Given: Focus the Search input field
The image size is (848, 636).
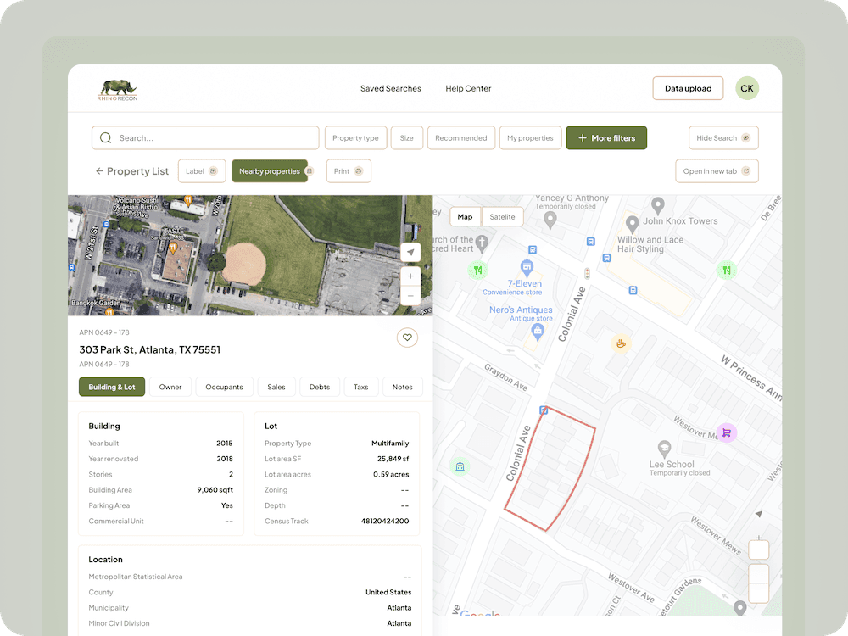Looking at the screenshot, I should point(205,138).
